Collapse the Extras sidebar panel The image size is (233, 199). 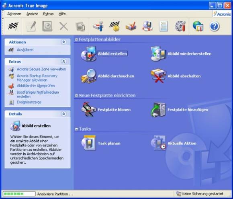[x=63, y=62]
